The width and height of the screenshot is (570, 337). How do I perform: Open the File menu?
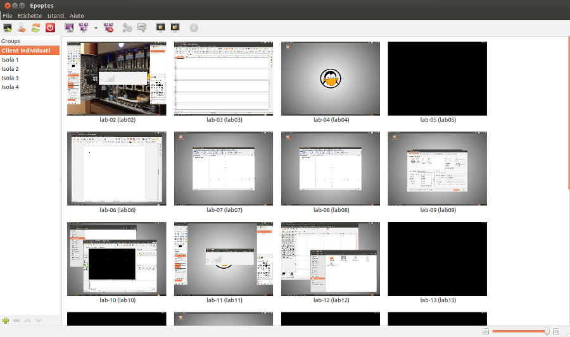(x=8, y=15)
